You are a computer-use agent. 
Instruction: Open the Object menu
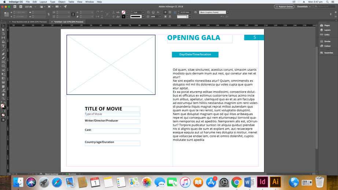point(62,2)
